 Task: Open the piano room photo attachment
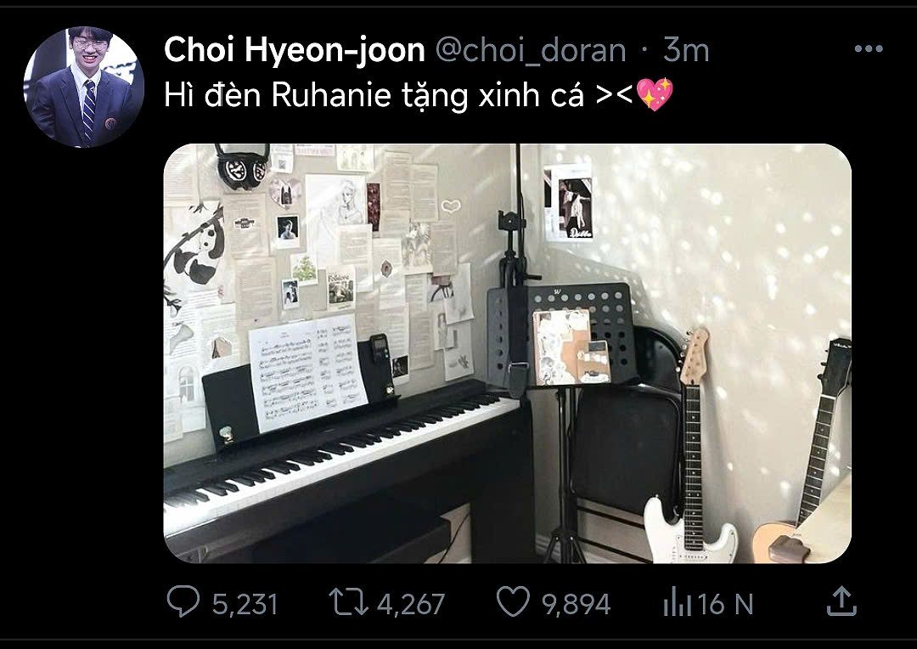point(507,353)
